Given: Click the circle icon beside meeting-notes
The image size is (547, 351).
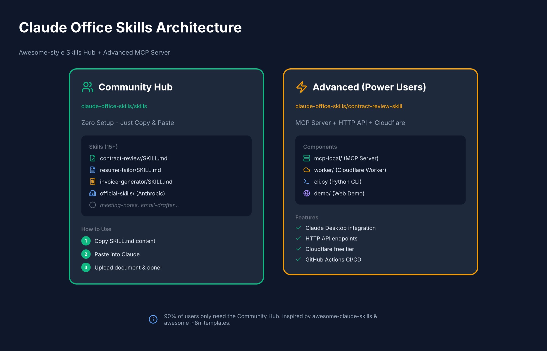Looking at the screenshot, I should [92, 205].
